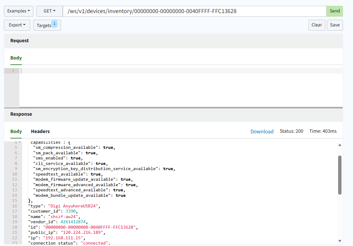Viewport: 353px width, 246px height.
Task: Click the API path input field
Action: [194, 11]
